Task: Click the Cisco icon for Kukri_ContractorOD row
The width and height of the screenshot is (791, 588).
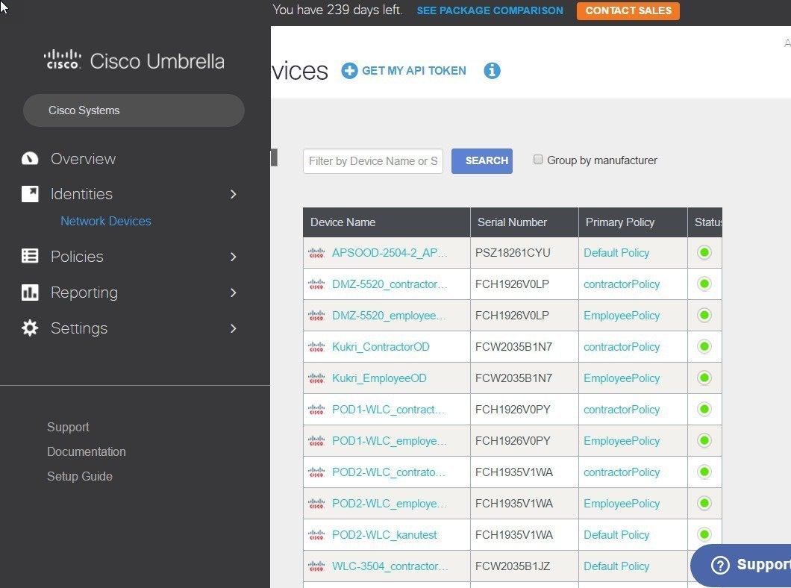Action: 316,347
